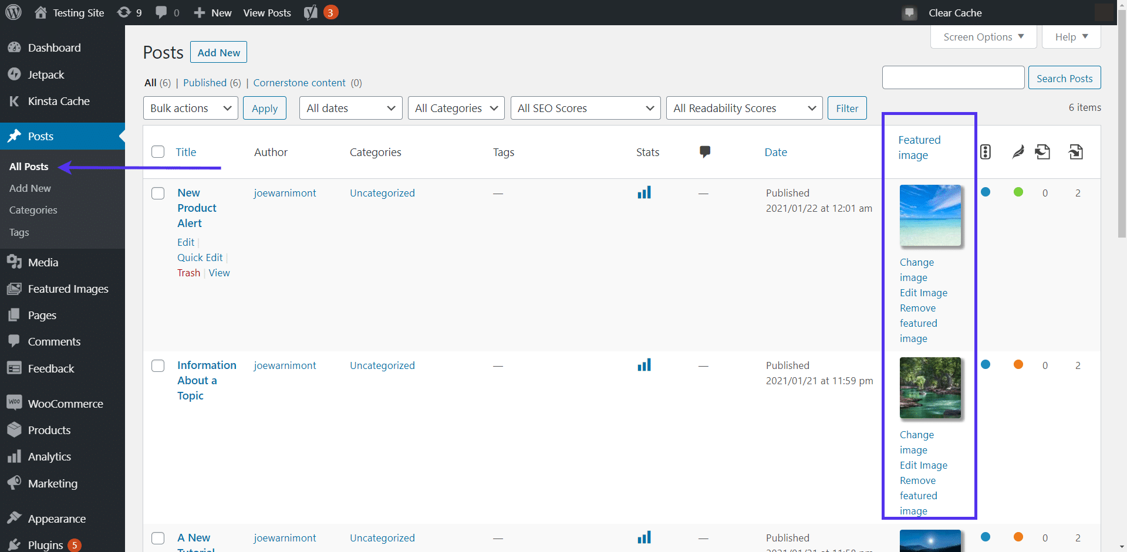Image resolution: width=1127 pixels, height=552 pixels.
Task: Click the comments bubble column header icon
Action: click(705, 152)
